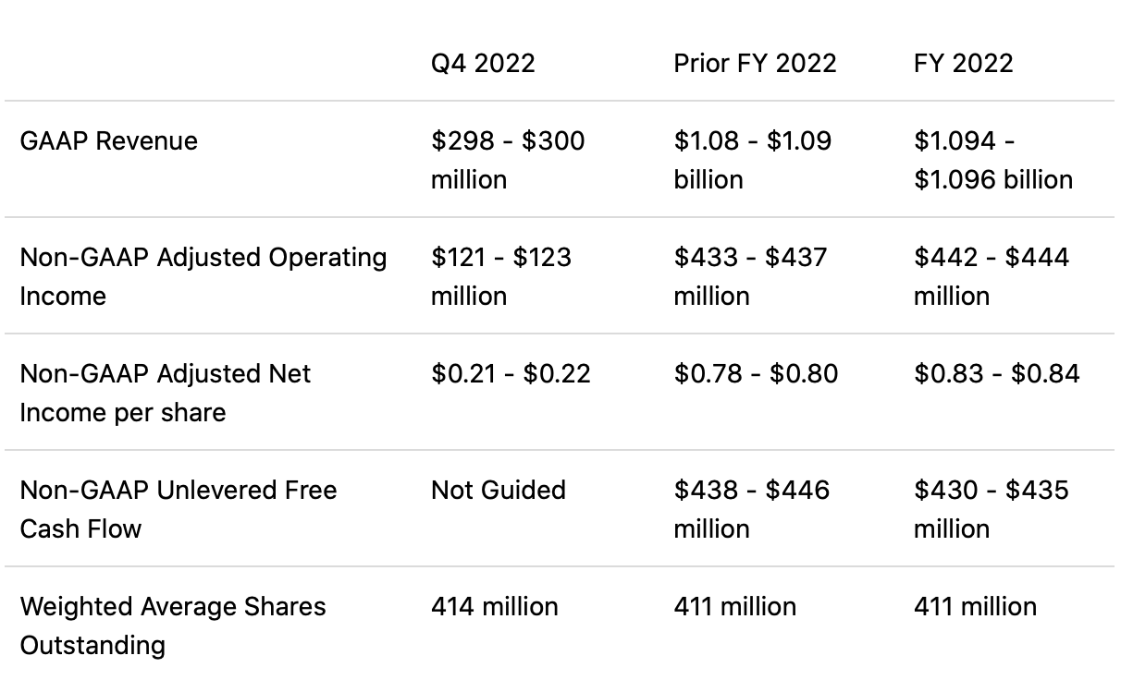Click the $430 - $435 million cell
The height and width of the screenshot is (680, 1121).
(991, 509)
